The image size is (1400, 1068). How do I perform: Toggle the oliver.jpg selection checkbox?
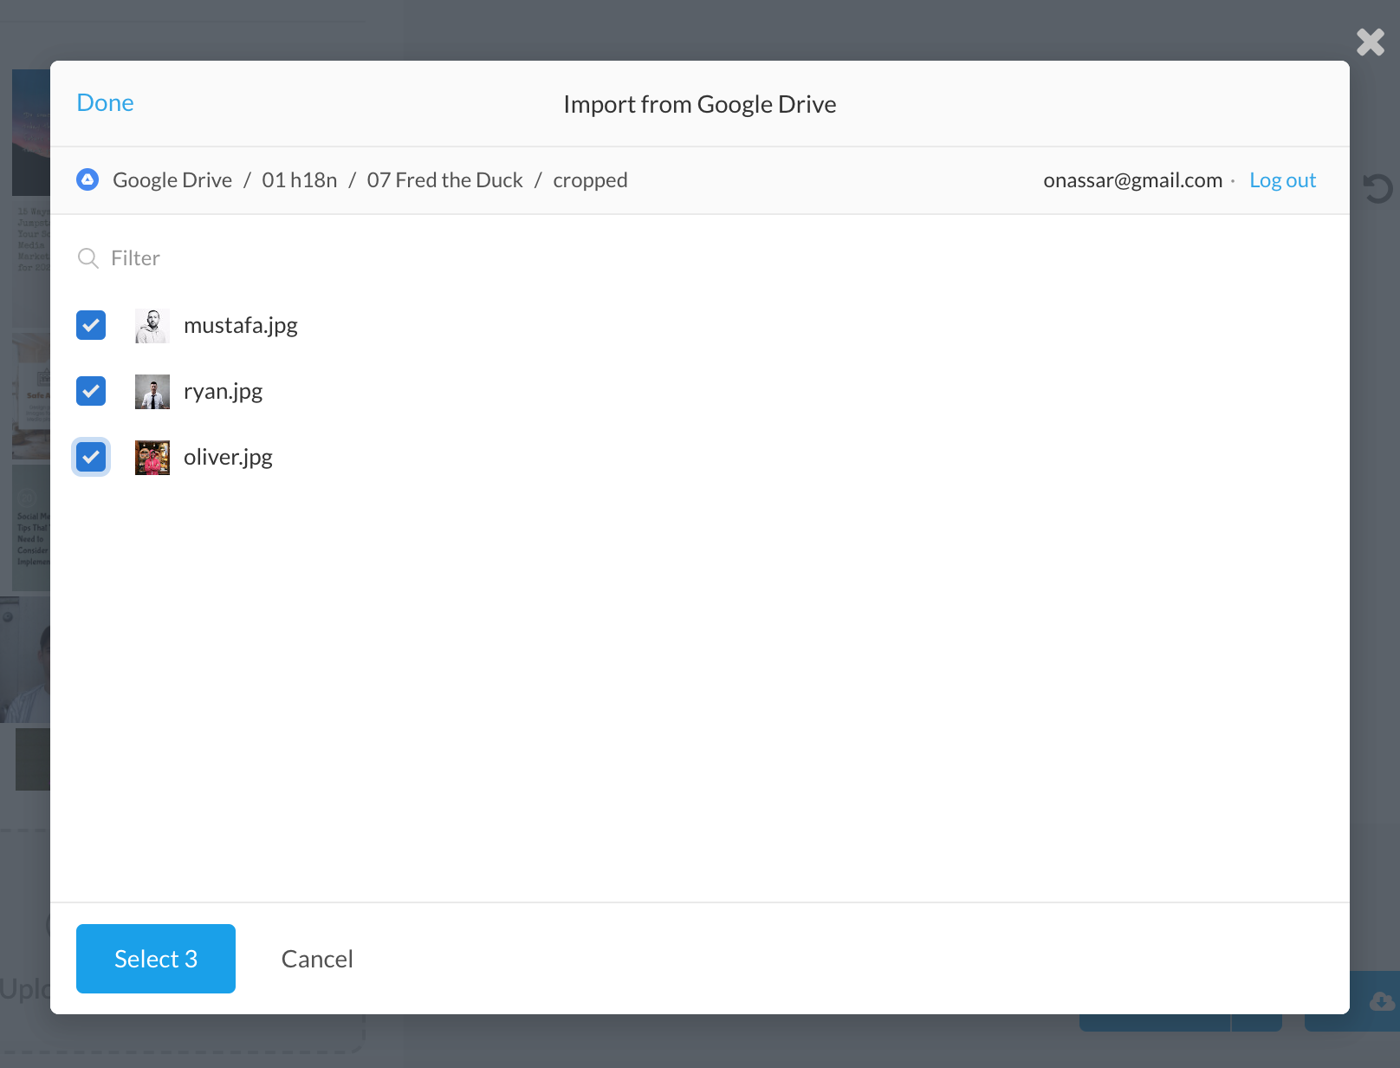pyautogui.click(x=90, y=457)
